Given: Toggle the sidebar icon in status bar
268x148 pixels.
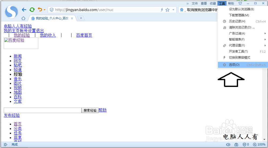Looking at the screenshot, I should [5, 145].
